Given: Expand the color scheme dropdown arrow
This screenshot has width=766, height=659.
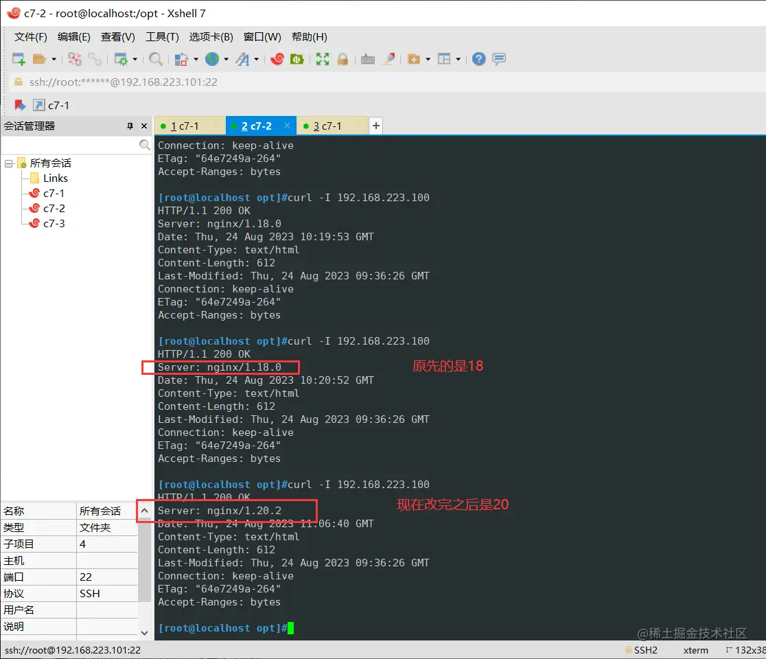Looking at the screenshot, I should pos(196,60).
